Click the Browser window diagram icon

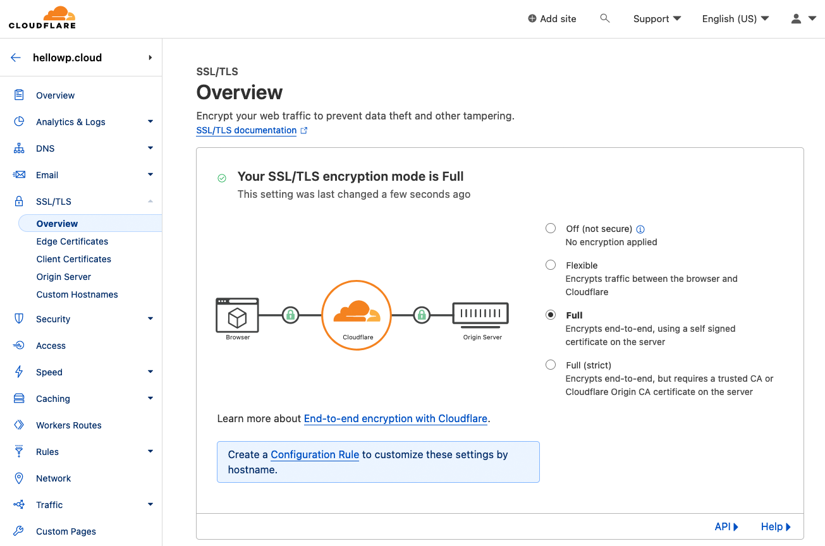237,315
